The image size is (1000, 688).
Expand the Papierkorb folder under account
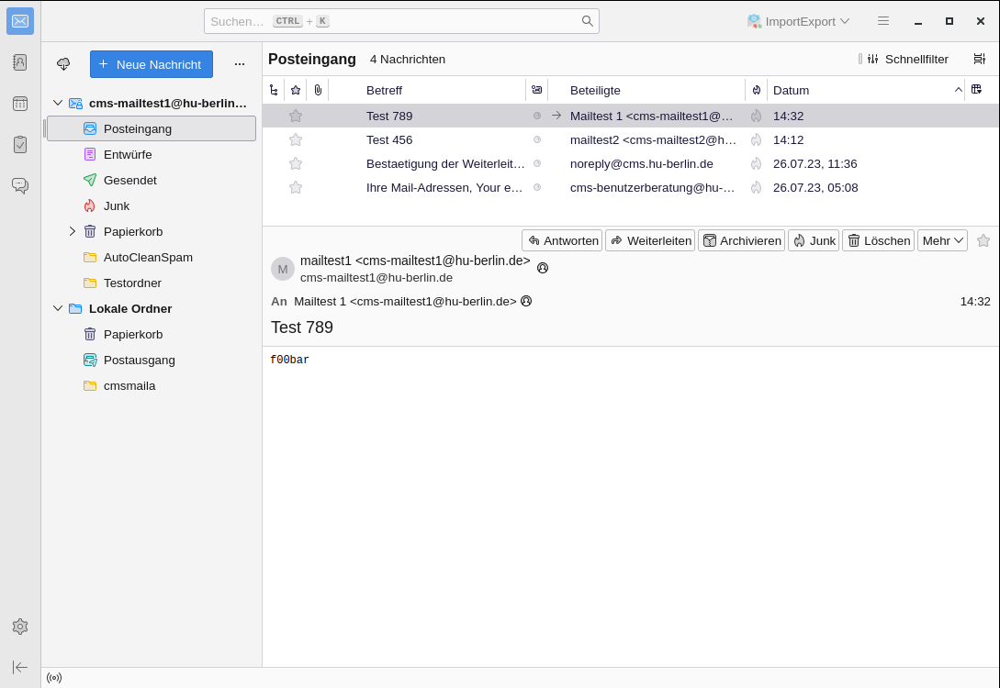click(73, 231)
